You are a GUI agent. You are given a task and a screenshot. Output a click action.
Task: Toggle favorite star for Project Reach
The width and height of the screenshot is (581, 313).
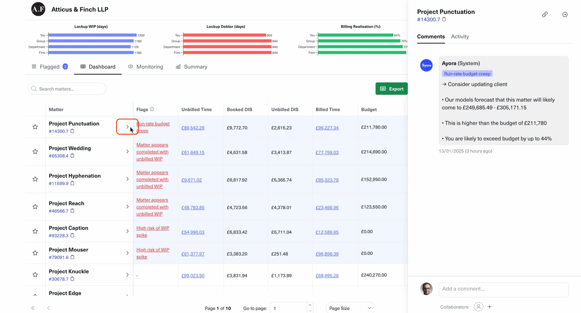point(35,207)
